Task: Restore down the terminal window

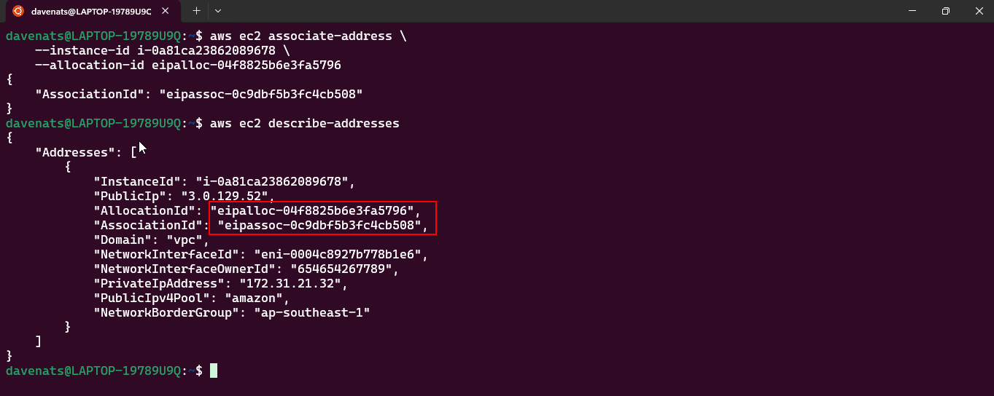Action: [x=945, y=11]
